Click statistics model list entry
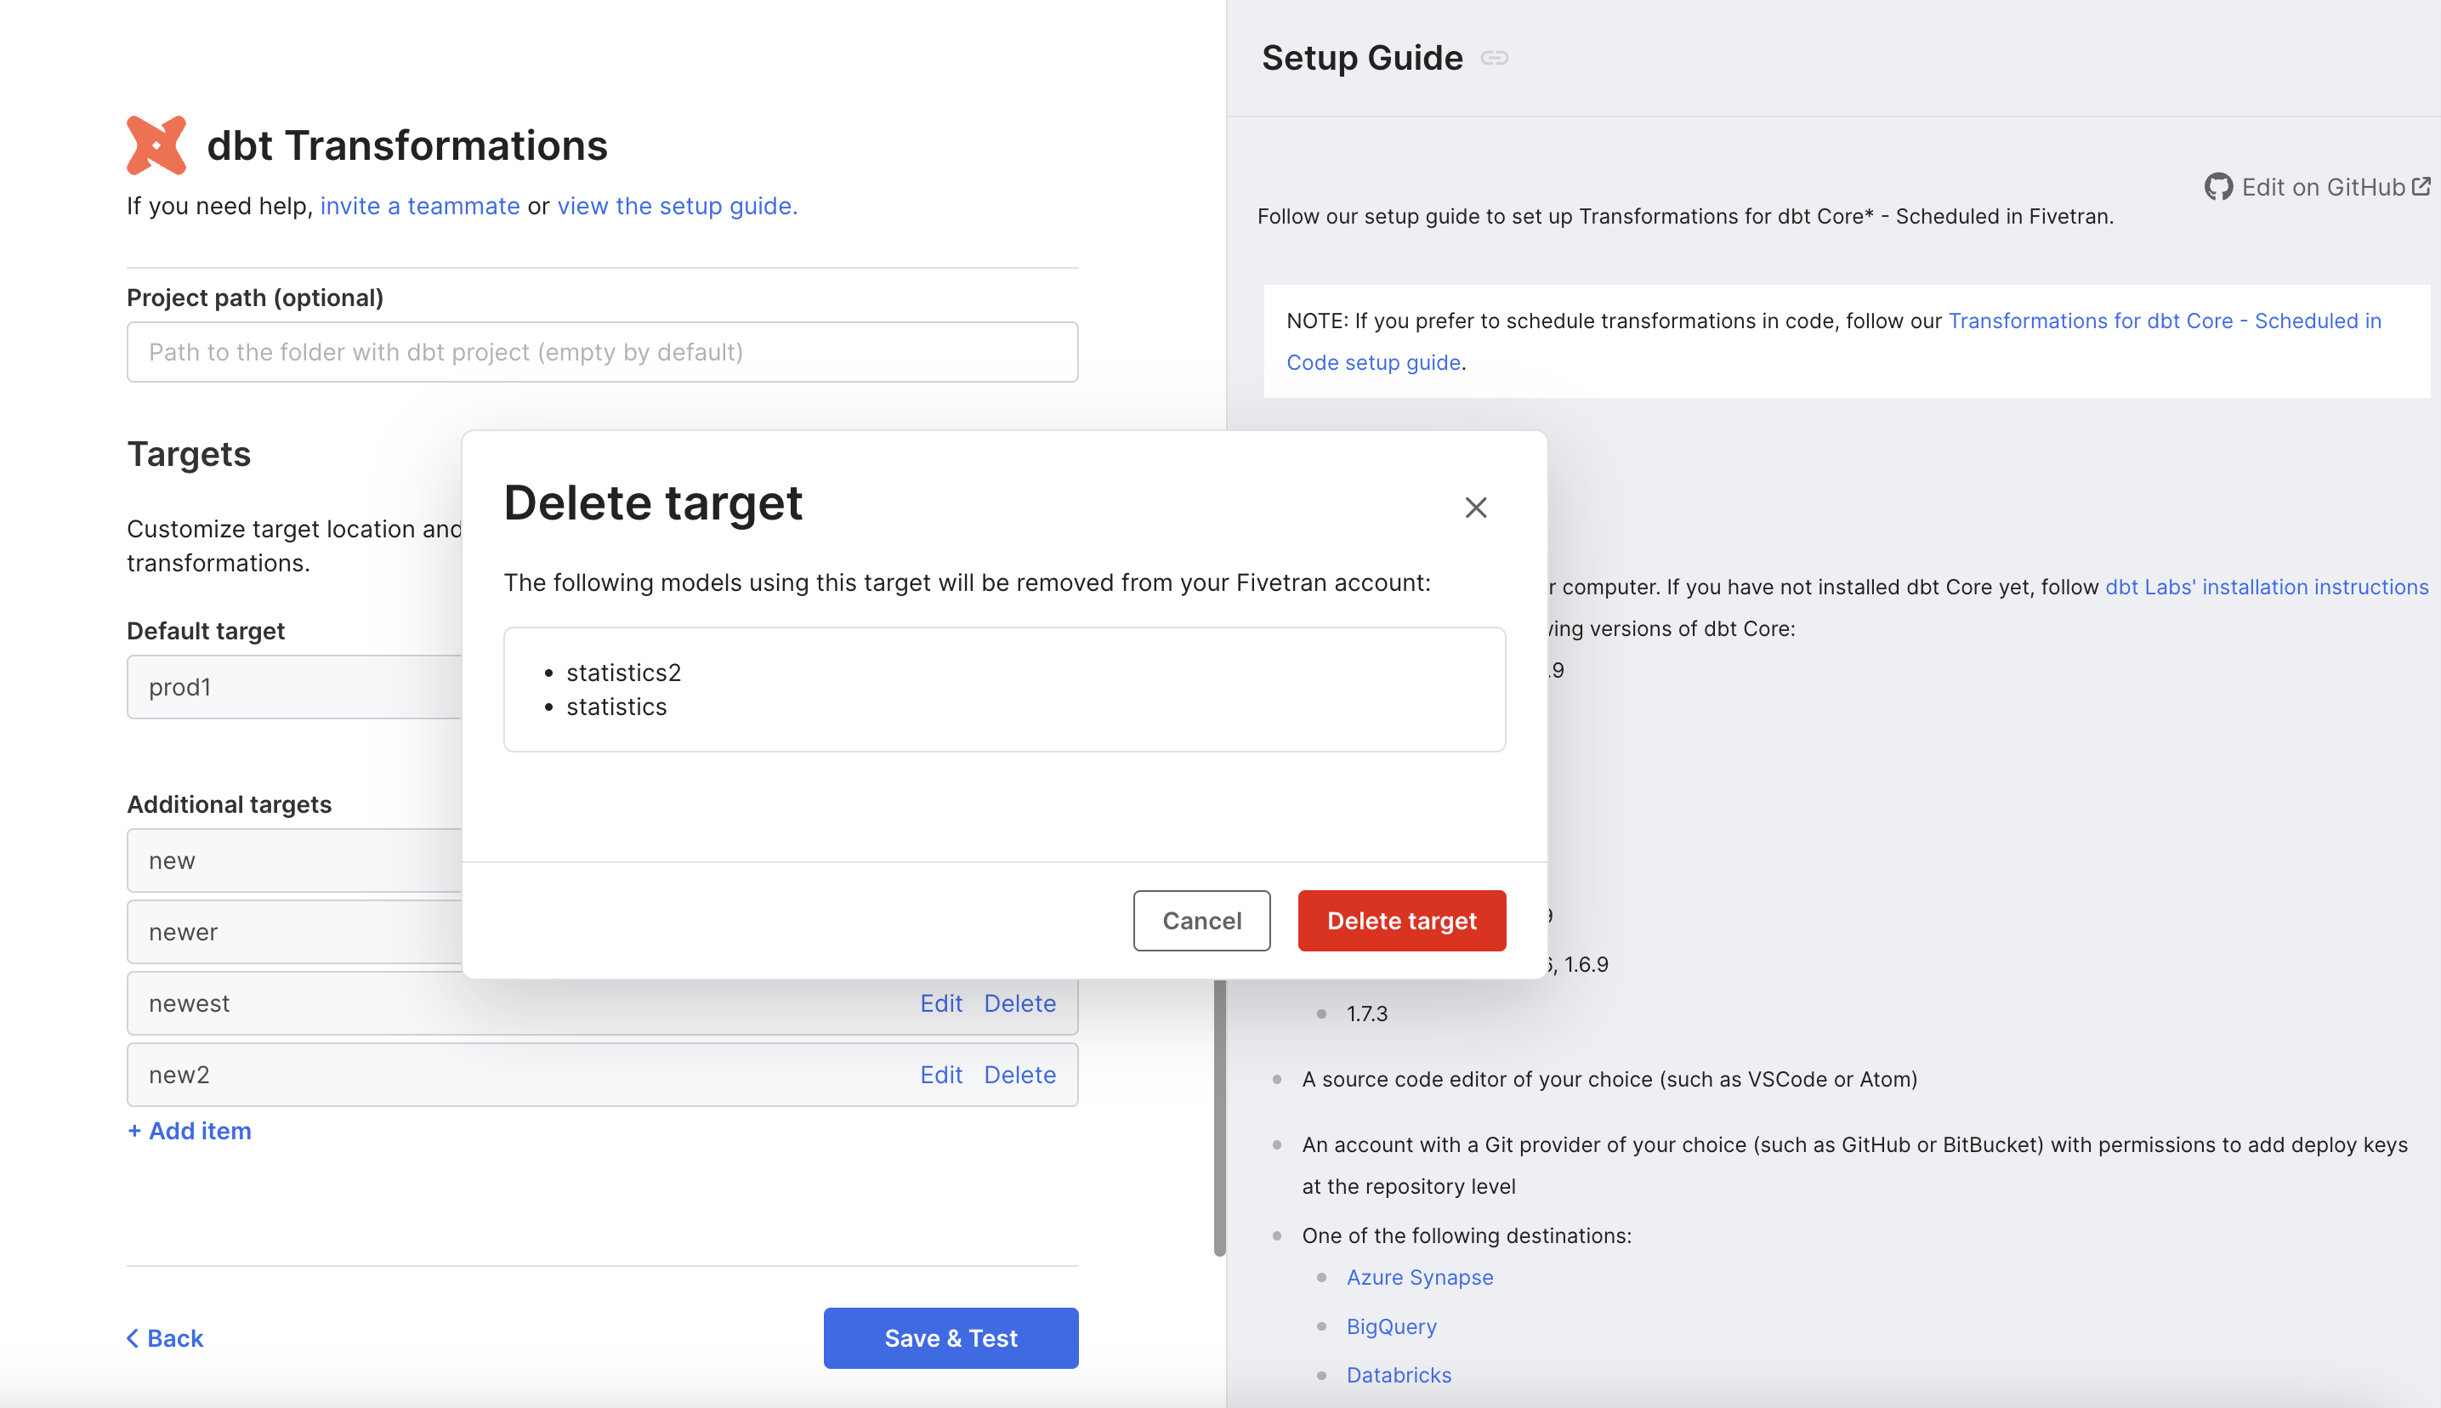 pos(616,707)
